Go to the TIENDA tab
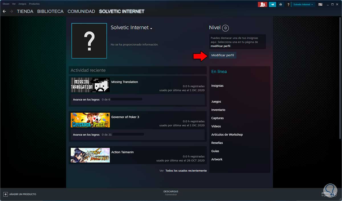The width and height of the screenshot is (342, 201). coord(25,11)
